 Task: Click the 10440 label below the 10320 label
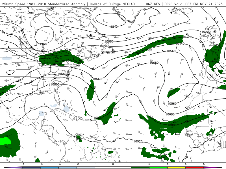pyautogui.click(x=180, y=44)
